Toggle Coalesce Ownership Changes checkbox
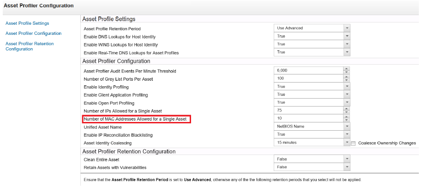The height and width of the screenshot is (188, 423). (x=353, y=144)
